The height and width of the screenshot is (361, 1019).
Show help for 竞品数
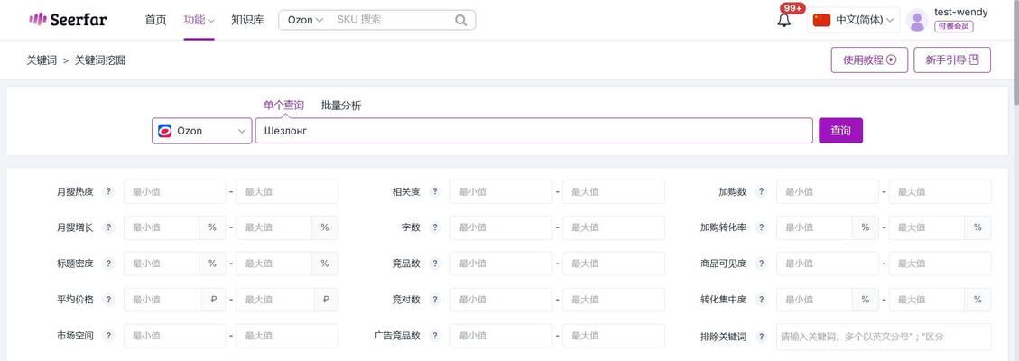(x=435, y=264)
